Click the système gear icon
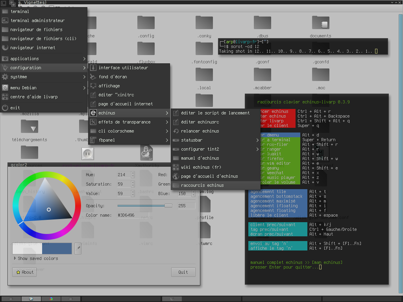The width and height of the screenshot is (403, 302). point(5,77)
